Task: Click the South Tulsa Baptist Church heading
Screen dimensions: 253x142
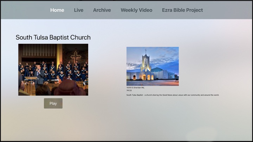Action: [53, 38]
